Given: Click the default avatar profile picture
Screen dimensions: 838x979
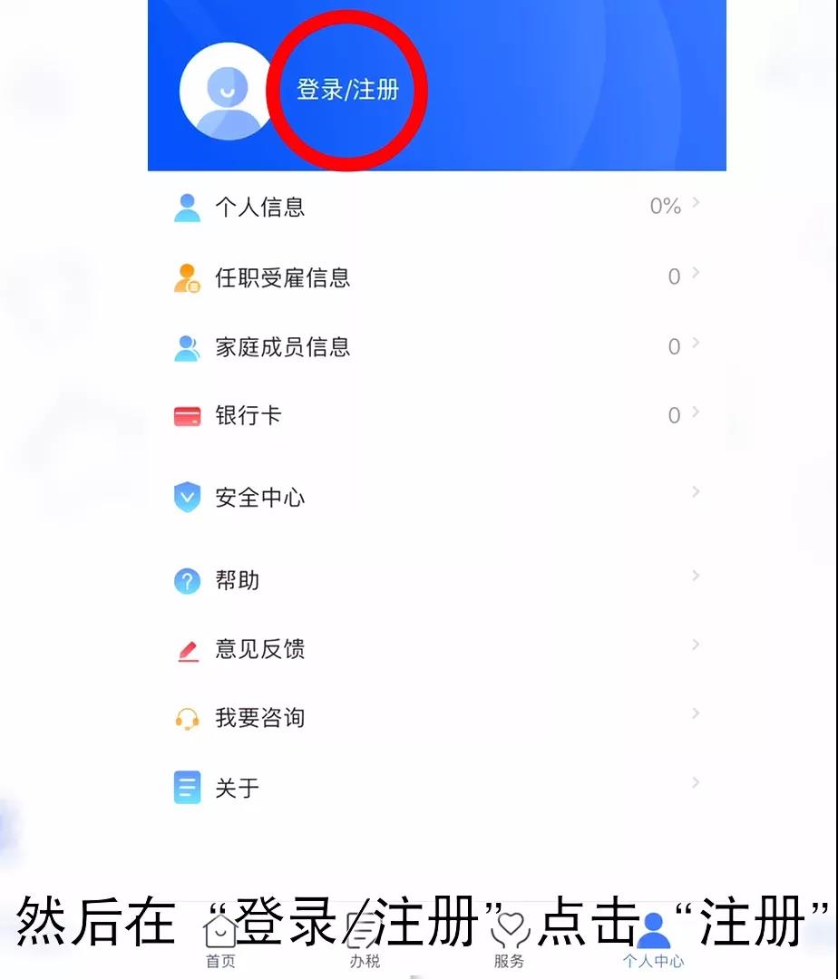Looking at the screenshot, I should (x=228, y=92).
